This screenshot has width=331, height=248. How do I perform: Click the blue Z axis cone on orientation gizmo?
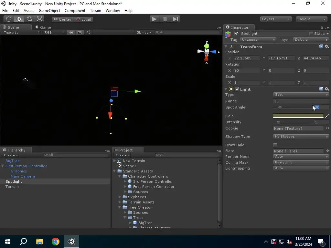point(213,51)
